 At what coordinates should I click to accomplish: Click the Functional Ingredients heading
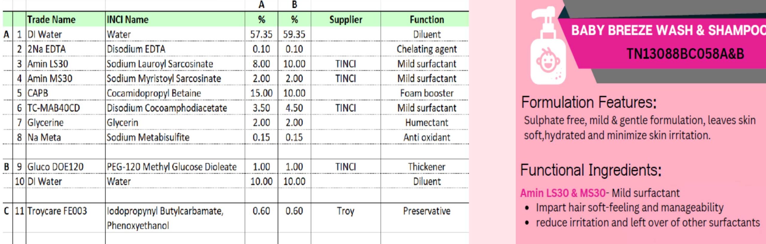click(x=591, y=170)
